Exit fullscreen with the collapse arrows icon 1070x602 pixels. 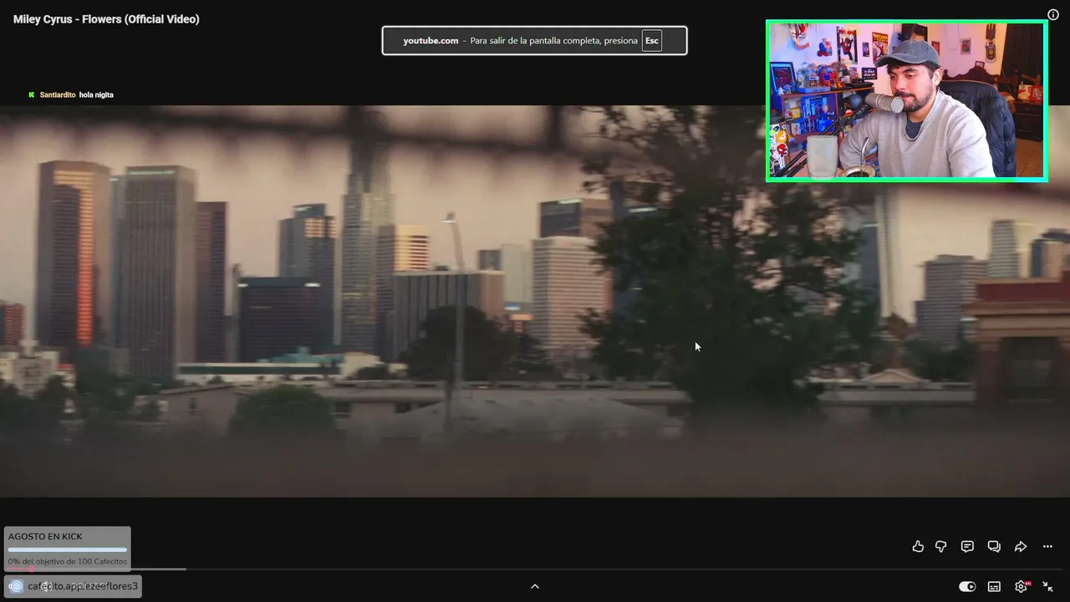point(1047,587)
